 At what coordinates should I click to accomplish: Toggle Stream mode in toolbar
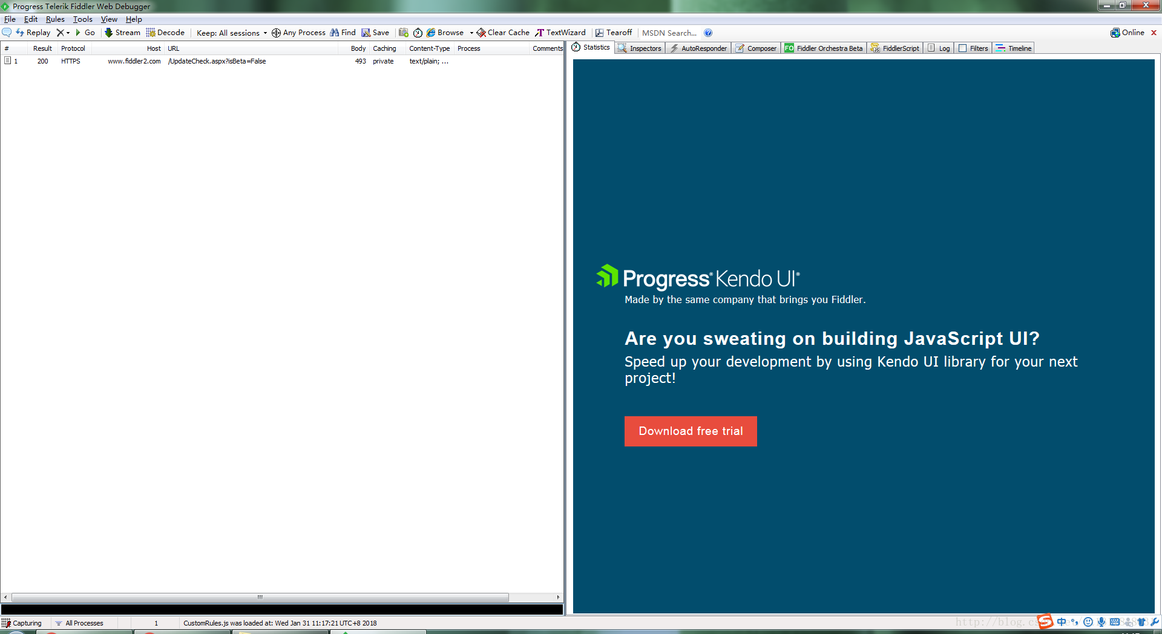[122, 33]
